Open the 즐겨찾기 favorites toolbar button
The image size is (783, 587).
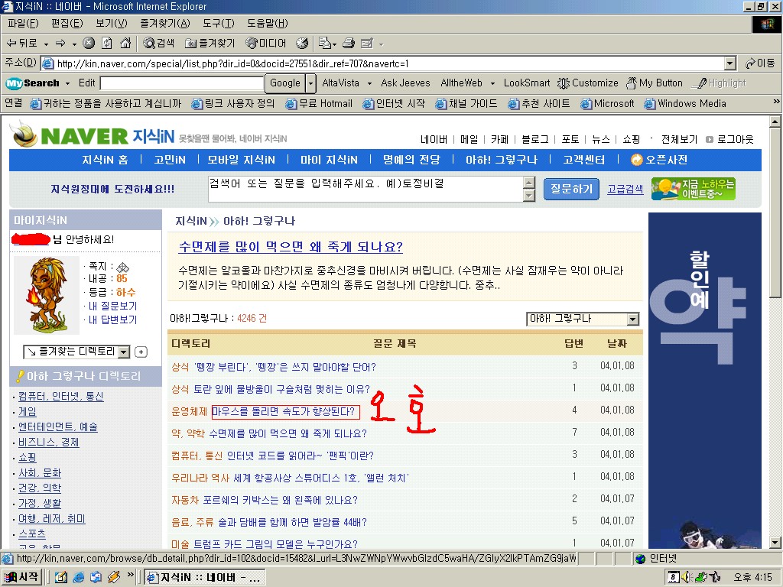click(210, 44)
